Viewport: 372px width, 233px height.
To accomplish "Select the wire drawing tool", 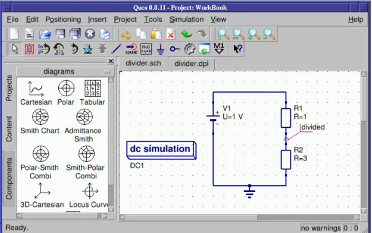I will [x=117, y=49].
